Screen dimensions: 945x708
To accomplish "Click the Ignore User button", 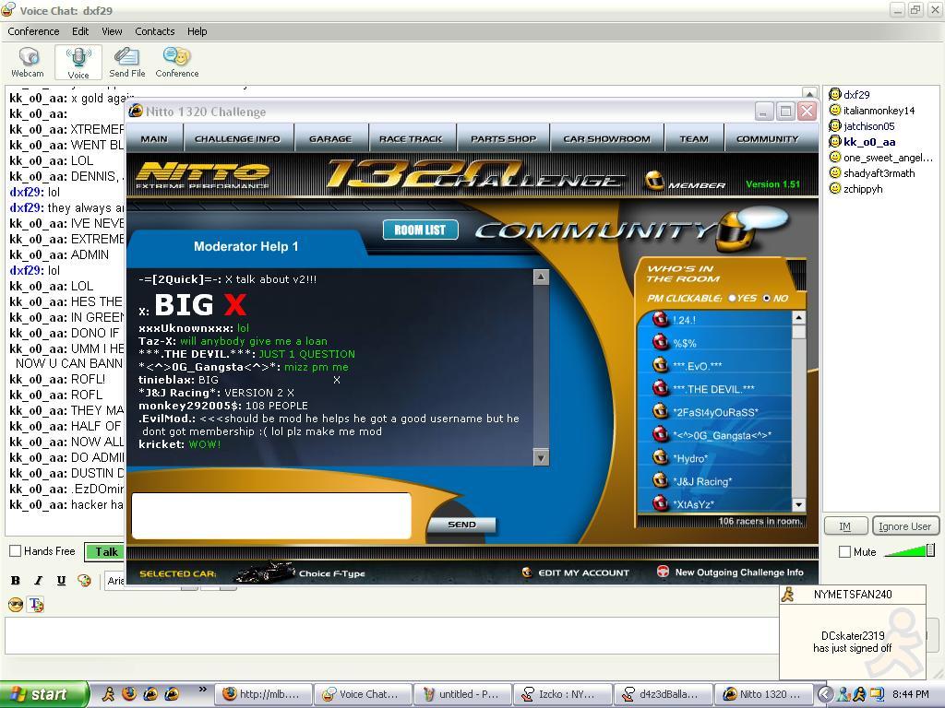I will (905, 526).
